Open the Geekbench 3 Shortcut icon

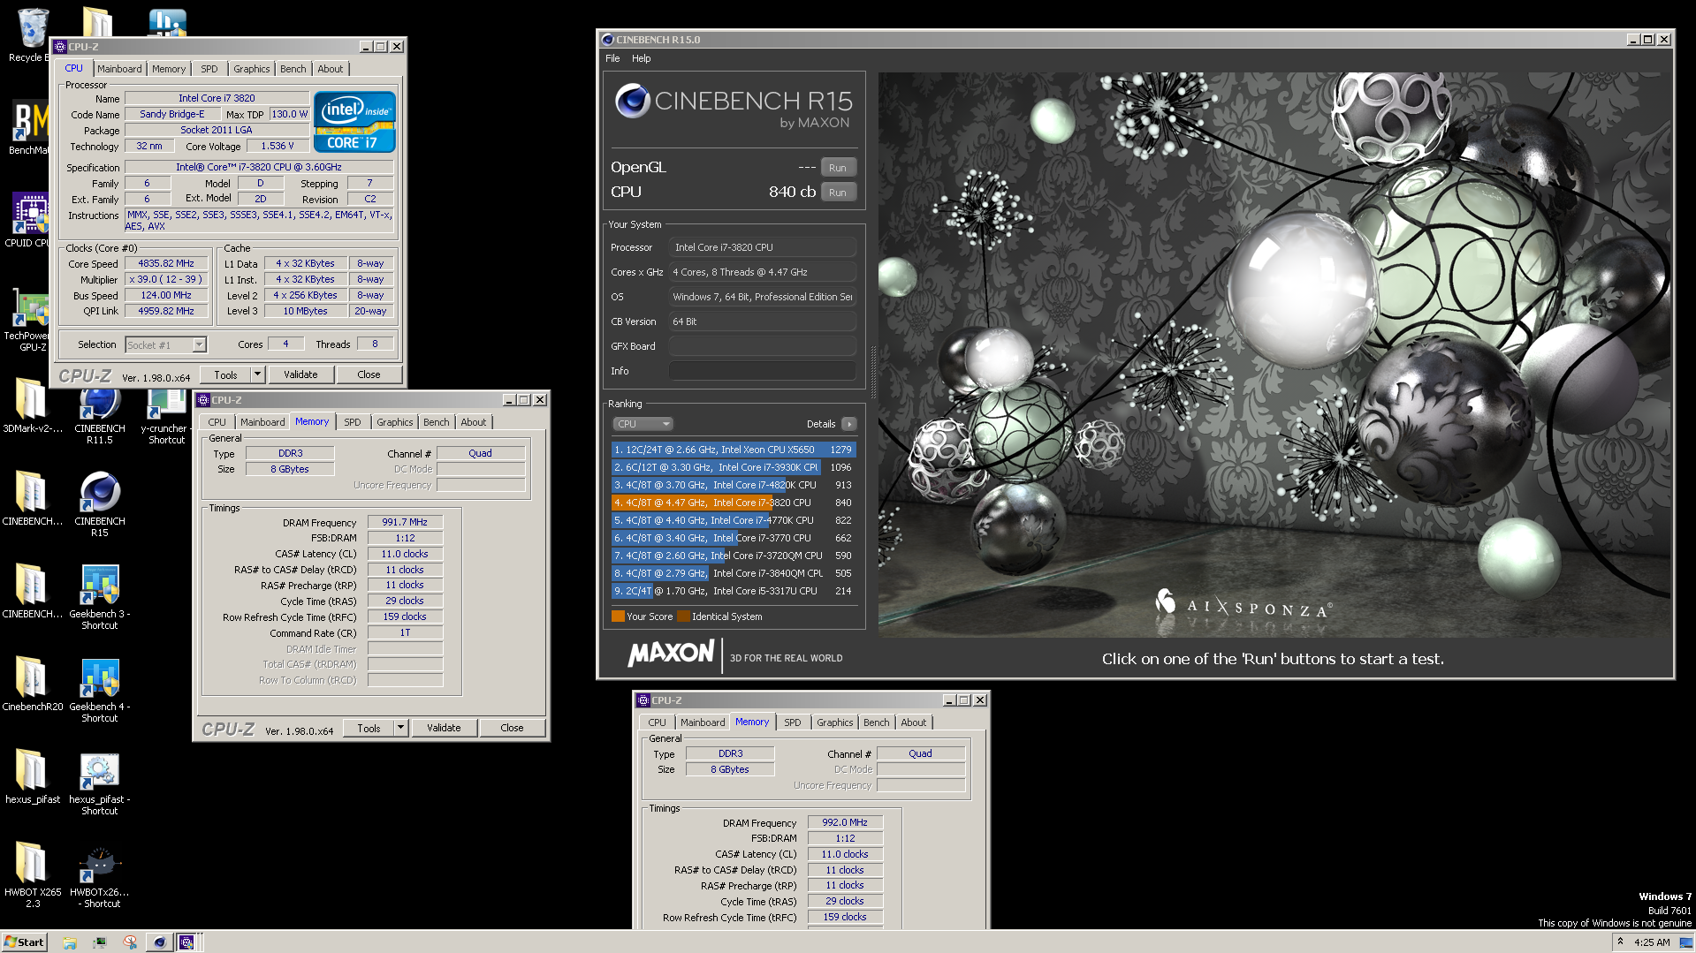[99, 596]
